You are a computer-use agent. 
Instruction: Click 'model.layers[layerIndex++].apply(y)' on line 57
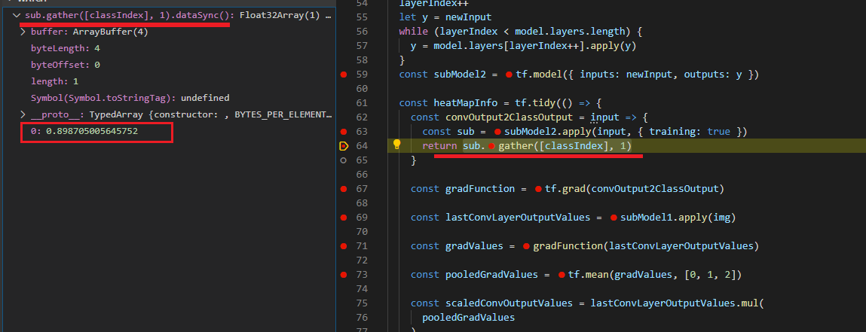534,46
